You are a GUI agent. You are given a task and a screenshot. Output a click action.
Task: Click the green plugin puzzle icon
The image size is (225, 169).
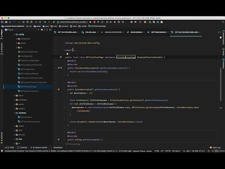pos(162,22)
